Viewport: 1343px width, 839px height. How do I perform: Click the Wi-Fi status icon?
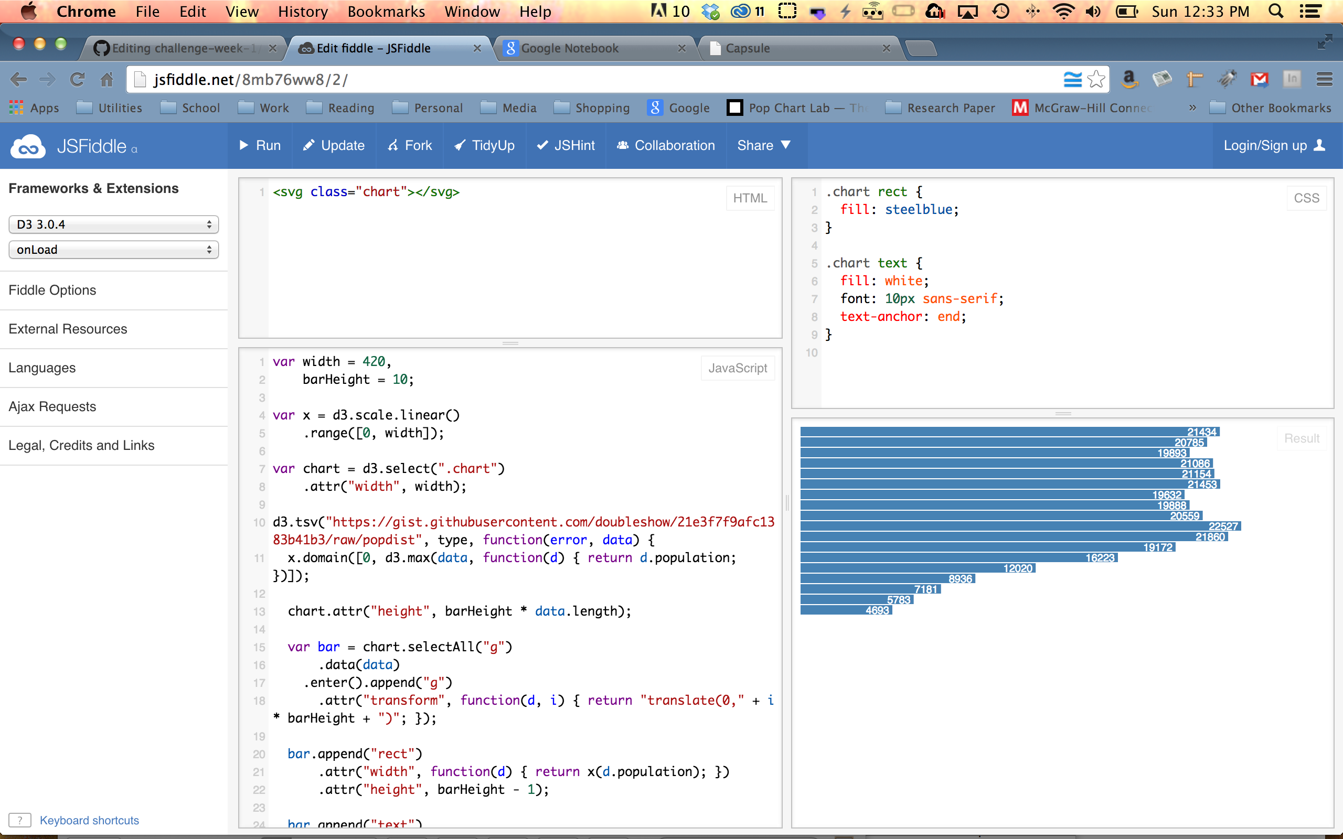coord(1063,11)
